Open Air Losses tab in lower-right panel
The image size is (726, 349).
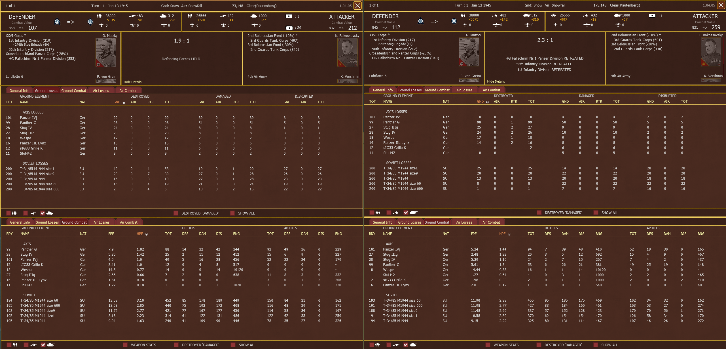click(464, 222)
